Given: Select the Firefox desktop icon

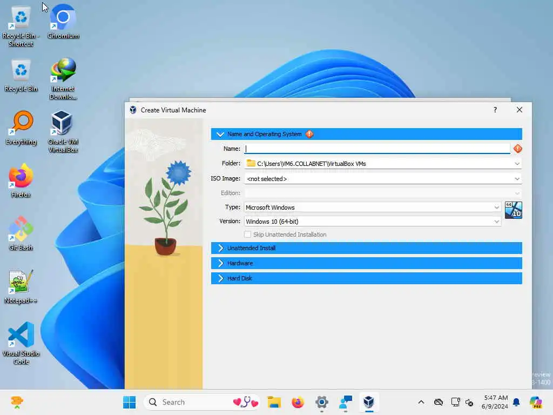Looking at the screenshot, I should pos(21,180).
